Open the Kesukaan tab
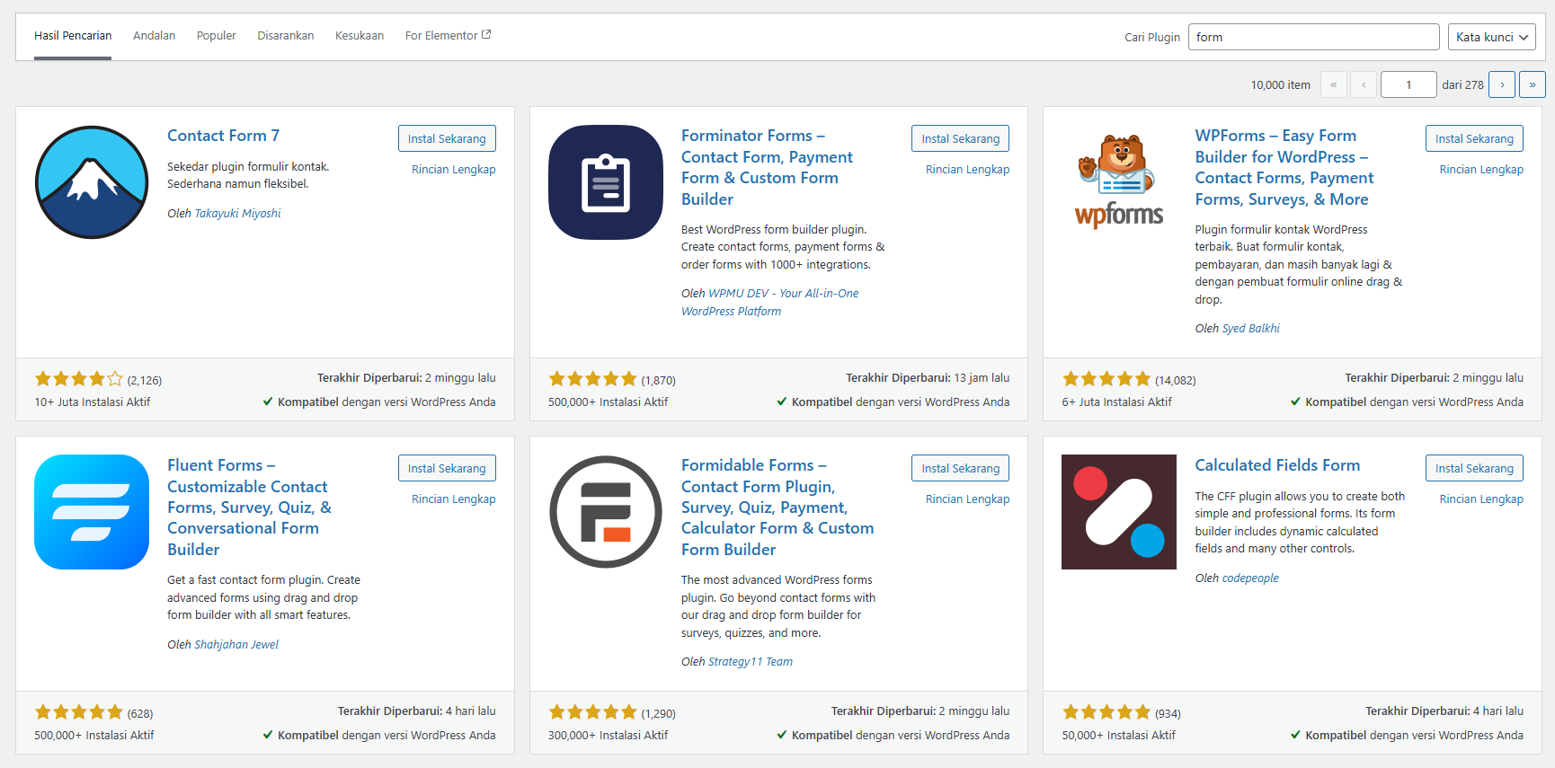Screen dimensions: 1555x768 (360, 36)
